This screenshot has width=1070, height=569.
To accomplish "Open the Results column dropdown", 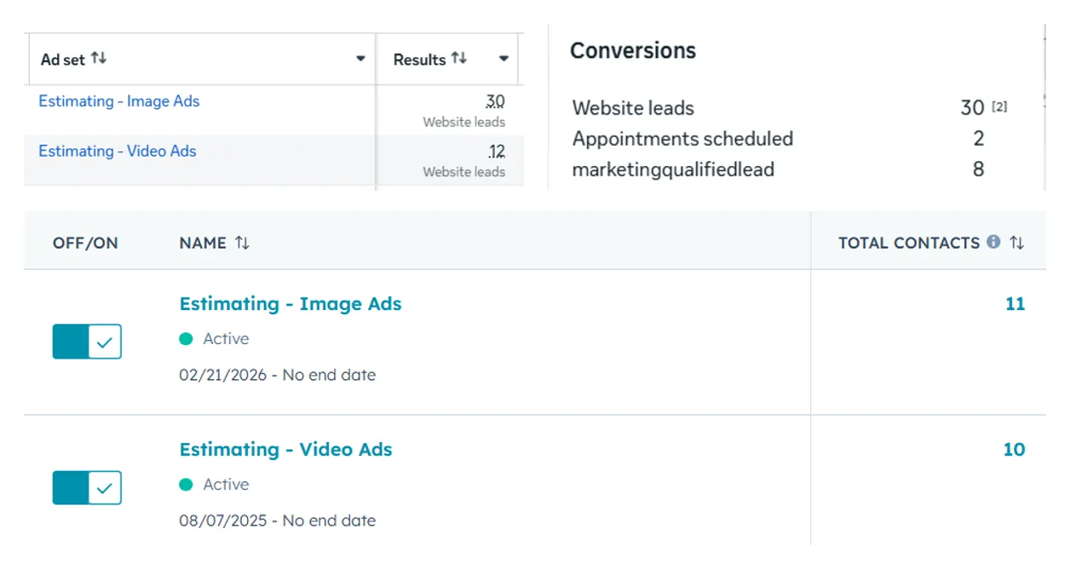I will click(503, 59).
